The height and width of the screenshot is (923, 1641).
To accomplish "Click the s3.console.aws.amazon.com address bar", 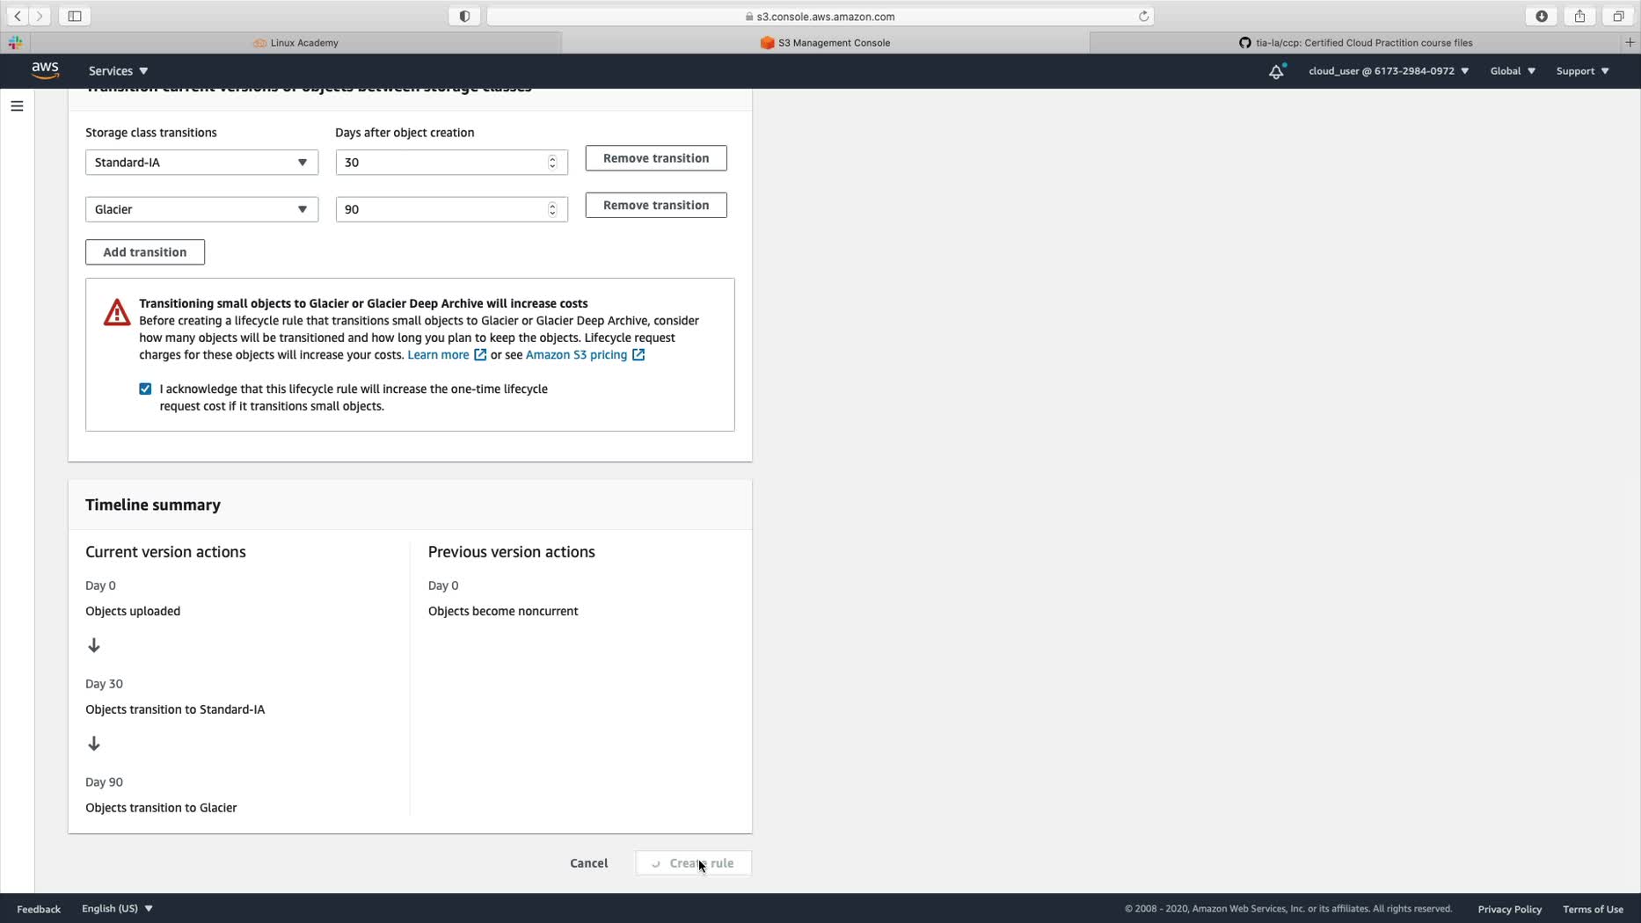I will pos(820,16).
